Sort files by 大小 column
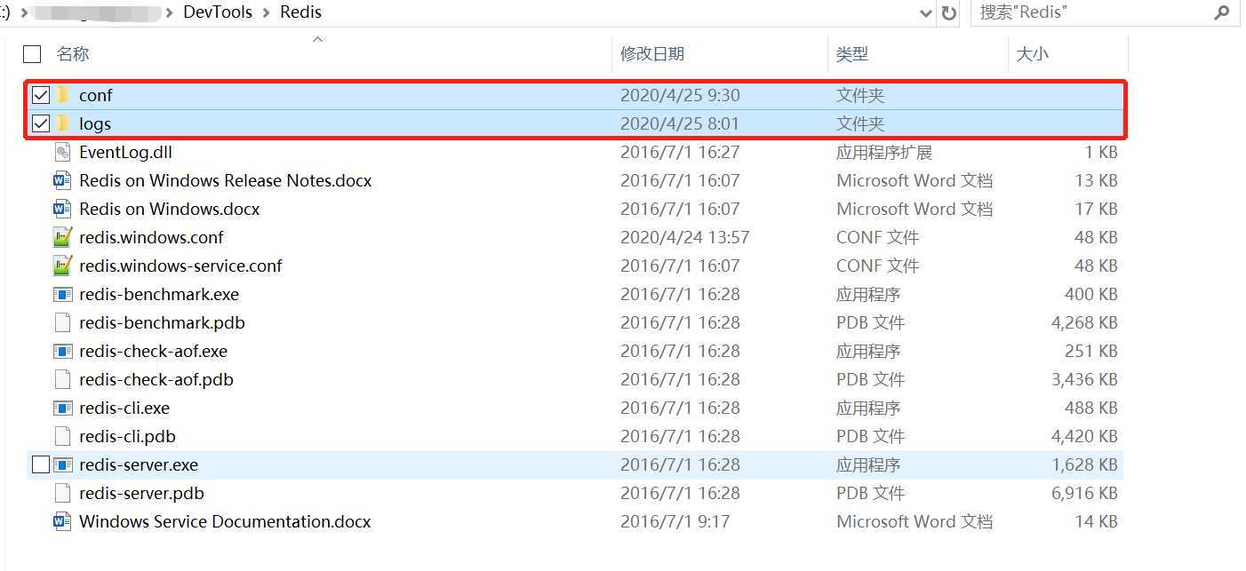The image size is (1246, 571). [x=1032, y=54]
